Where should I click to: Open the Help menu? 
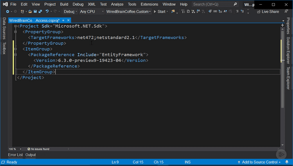(x=183, y=4)
